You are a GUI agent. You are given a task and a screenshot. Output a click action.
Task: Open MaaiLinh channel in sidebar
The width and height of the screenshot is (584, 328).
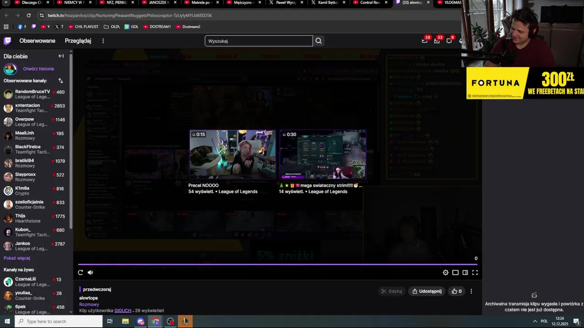coord(35,135)
